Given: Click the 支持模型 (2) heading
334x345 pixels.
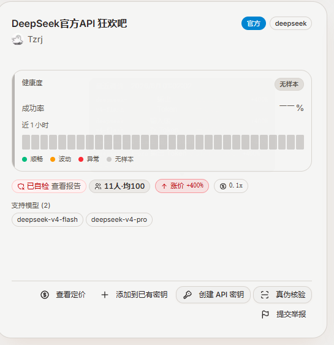Looking at the screenshot, I should coord(31,205).
